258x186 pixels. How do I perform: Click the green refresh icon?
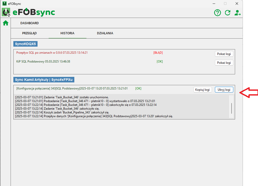(x=228, y=13)
